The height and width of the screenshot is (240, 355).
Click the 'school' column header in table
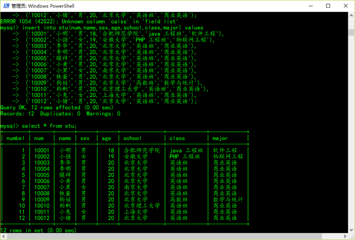coord(132,138)
